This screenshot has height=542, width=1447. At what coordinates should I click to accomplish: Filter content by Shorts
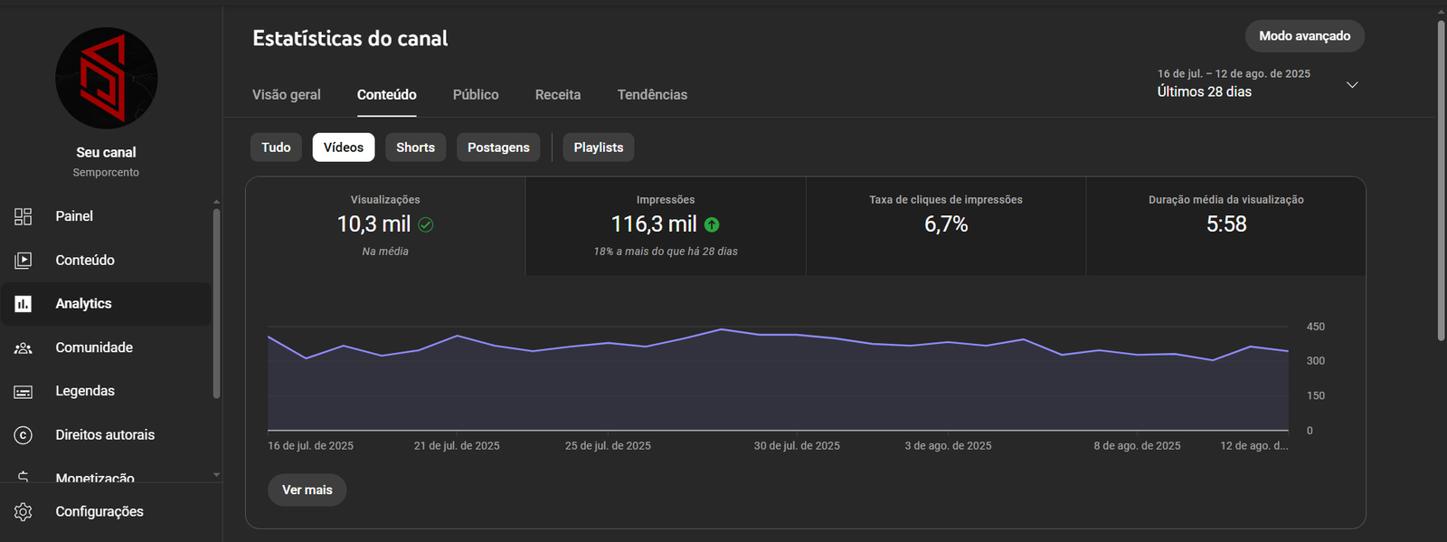coord(415,147)
